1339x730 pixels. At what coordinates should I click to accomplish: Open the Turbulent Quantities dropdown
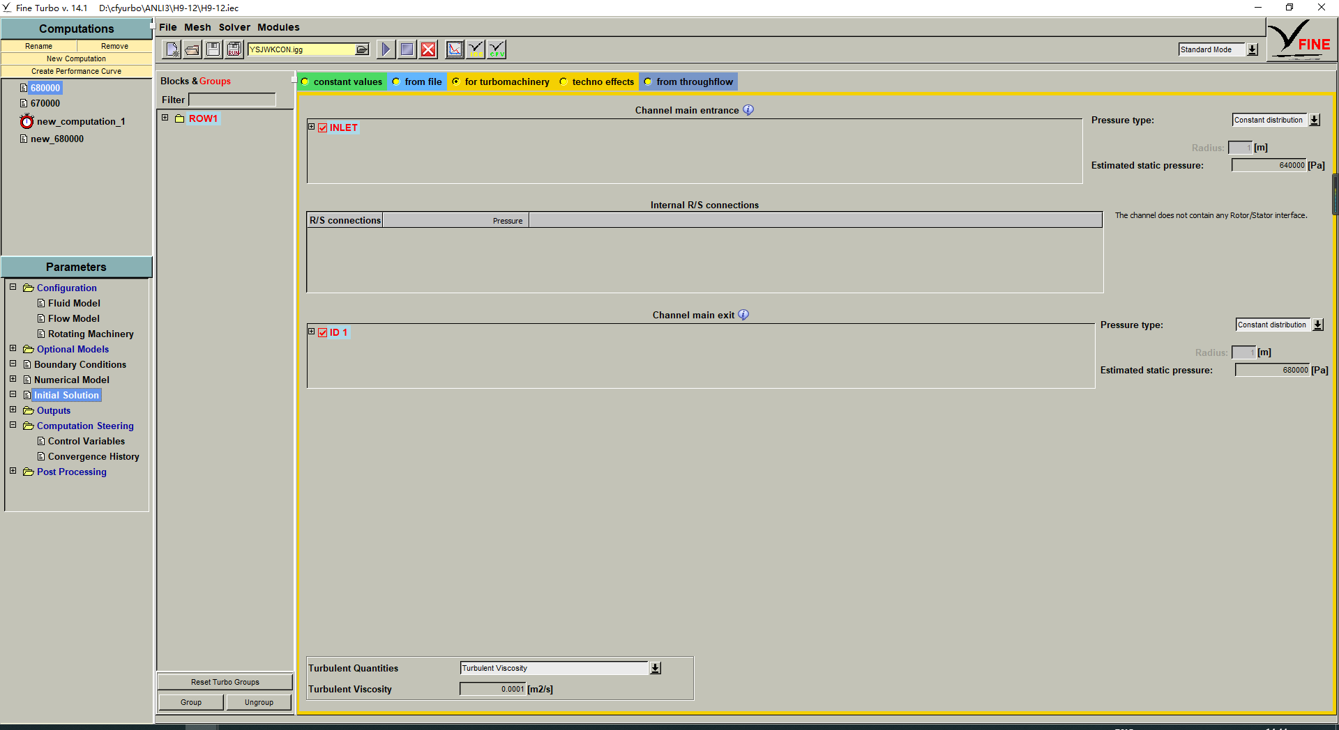click(656, 669)
